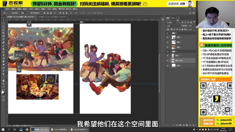
Task: Hide the 画板 2 artboard group
Action: [168, 33]
